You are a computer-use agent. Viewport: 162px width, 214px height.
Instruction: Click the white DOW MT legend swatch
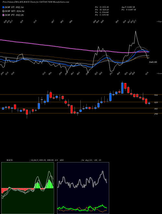click(x=3, y=11)
